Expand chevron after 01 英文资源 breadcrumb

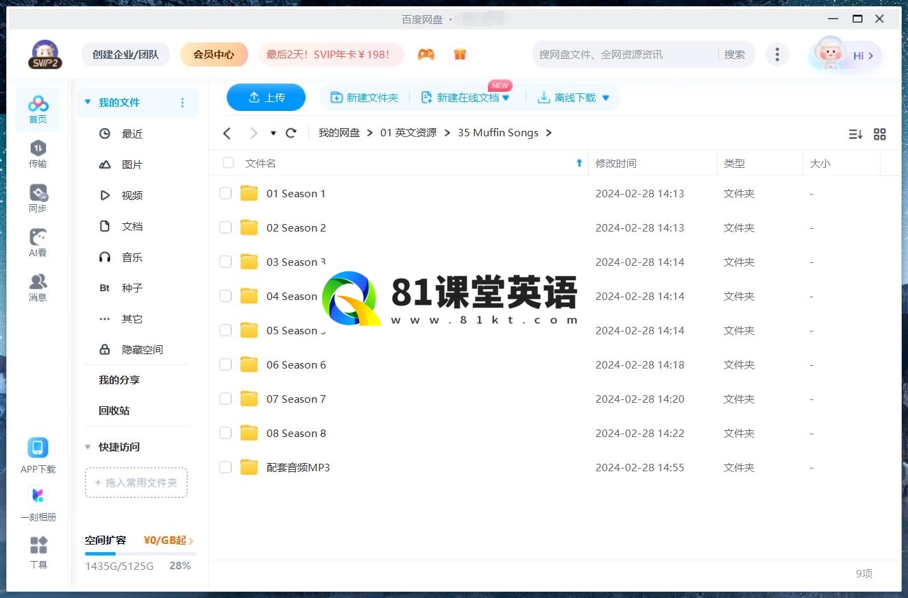[447, 133]
